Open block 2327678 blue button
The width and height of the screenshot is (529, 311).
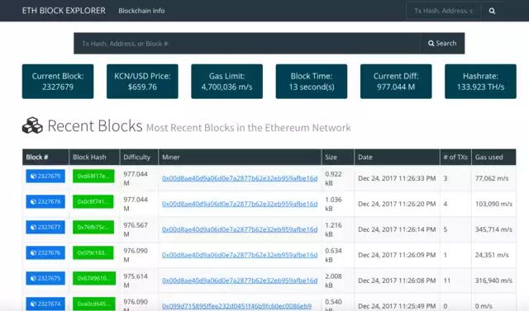pyautogui.click(x=45, y=201)
